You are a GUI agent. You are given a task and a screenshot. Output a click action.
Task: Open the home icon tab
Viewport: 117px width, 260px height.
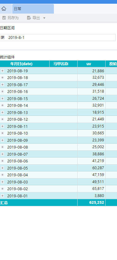coord(4,9)
